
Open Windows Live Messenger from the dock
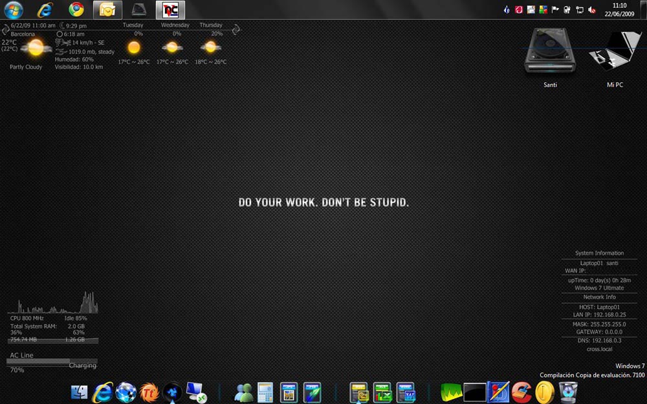[244, 392]
